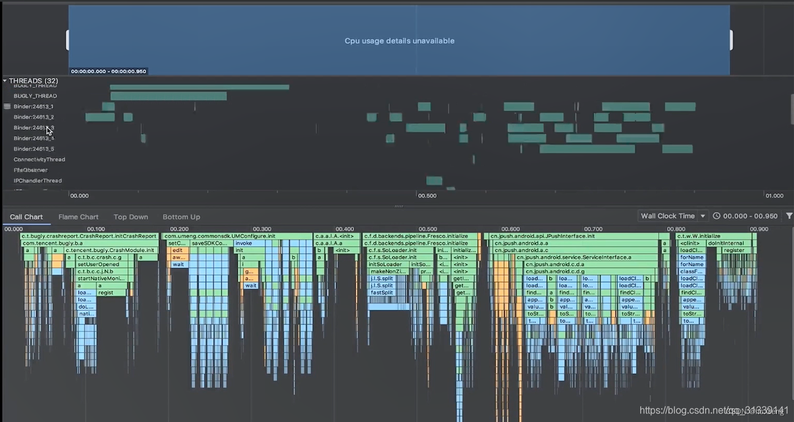Click the startNativeMoni... call bar
This screenshot has width=794, height=422.
(102, 278)
